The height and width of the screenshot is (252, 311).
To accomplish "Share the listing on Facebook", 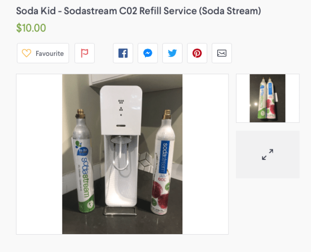I will coord(123,53).
